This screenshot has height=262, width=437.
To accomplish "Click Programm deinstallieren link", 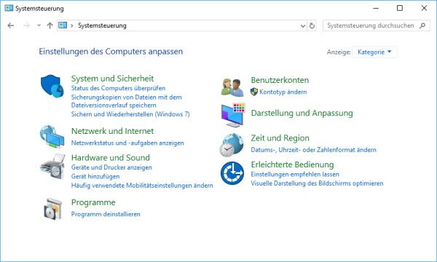I will [x=106, y=214].
